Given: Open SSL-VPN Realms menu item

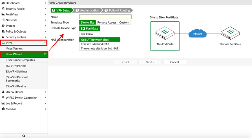Looking at the screenshot, I should [24, 86].
